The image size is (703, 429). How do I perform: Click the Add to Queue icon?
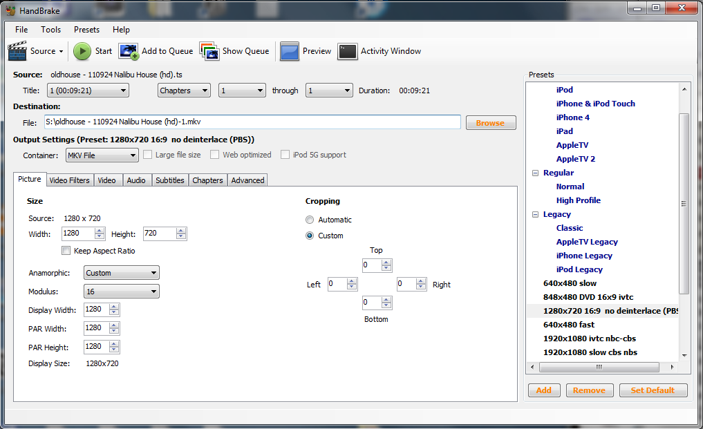[x=129, y=51]
